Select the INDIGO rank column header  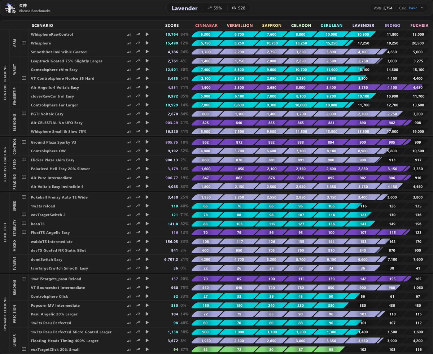click(x=392, y=26)
